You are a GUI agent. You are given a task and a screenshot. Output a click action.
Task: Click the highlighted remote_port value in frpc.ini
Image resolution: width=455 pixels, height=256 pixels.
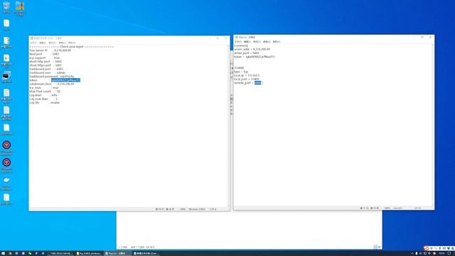tap(257, 83)
